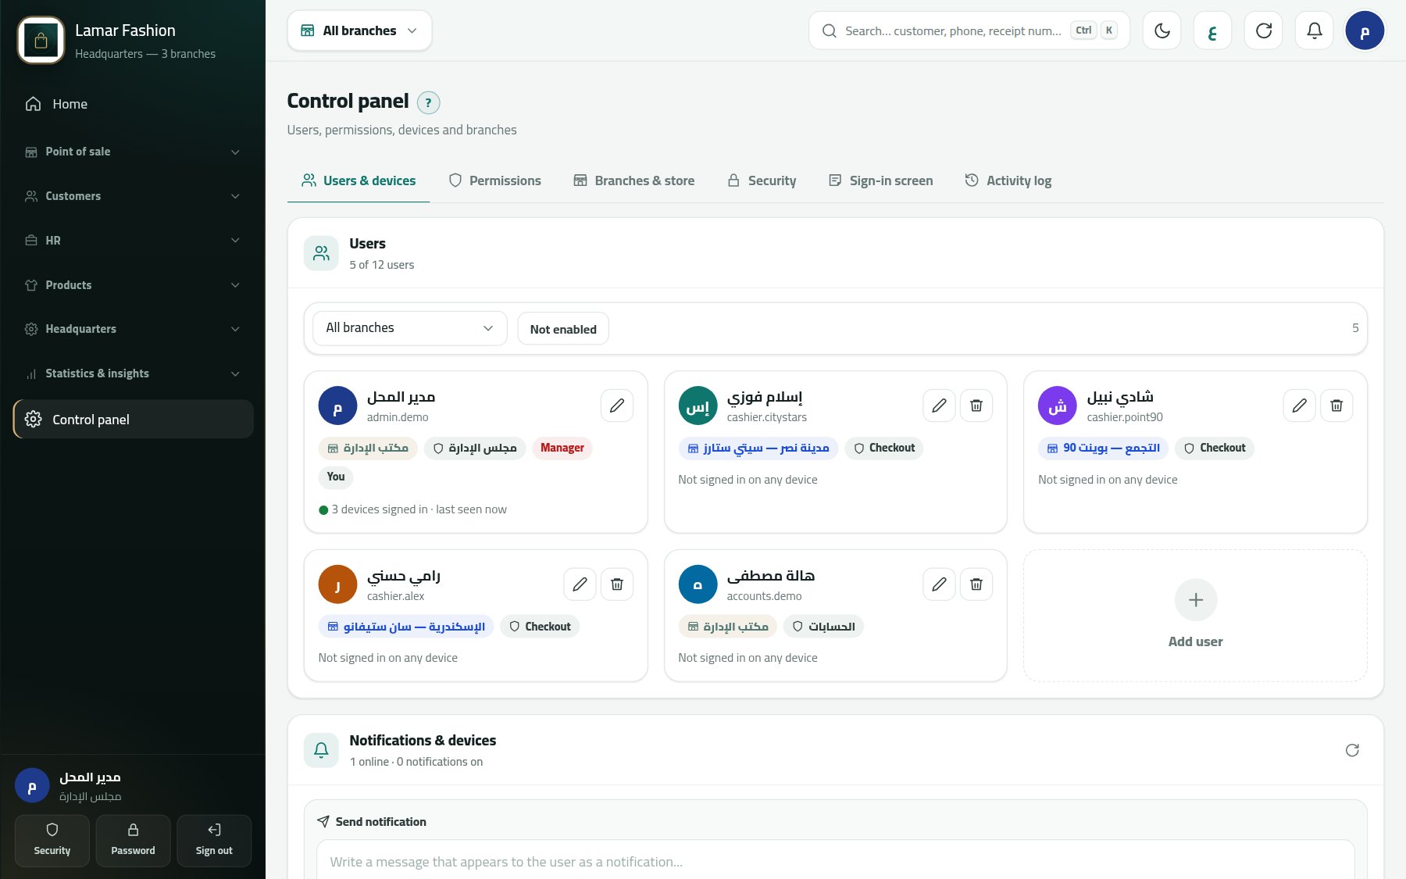Select Control panel in sidebar

tap(133, 420)
